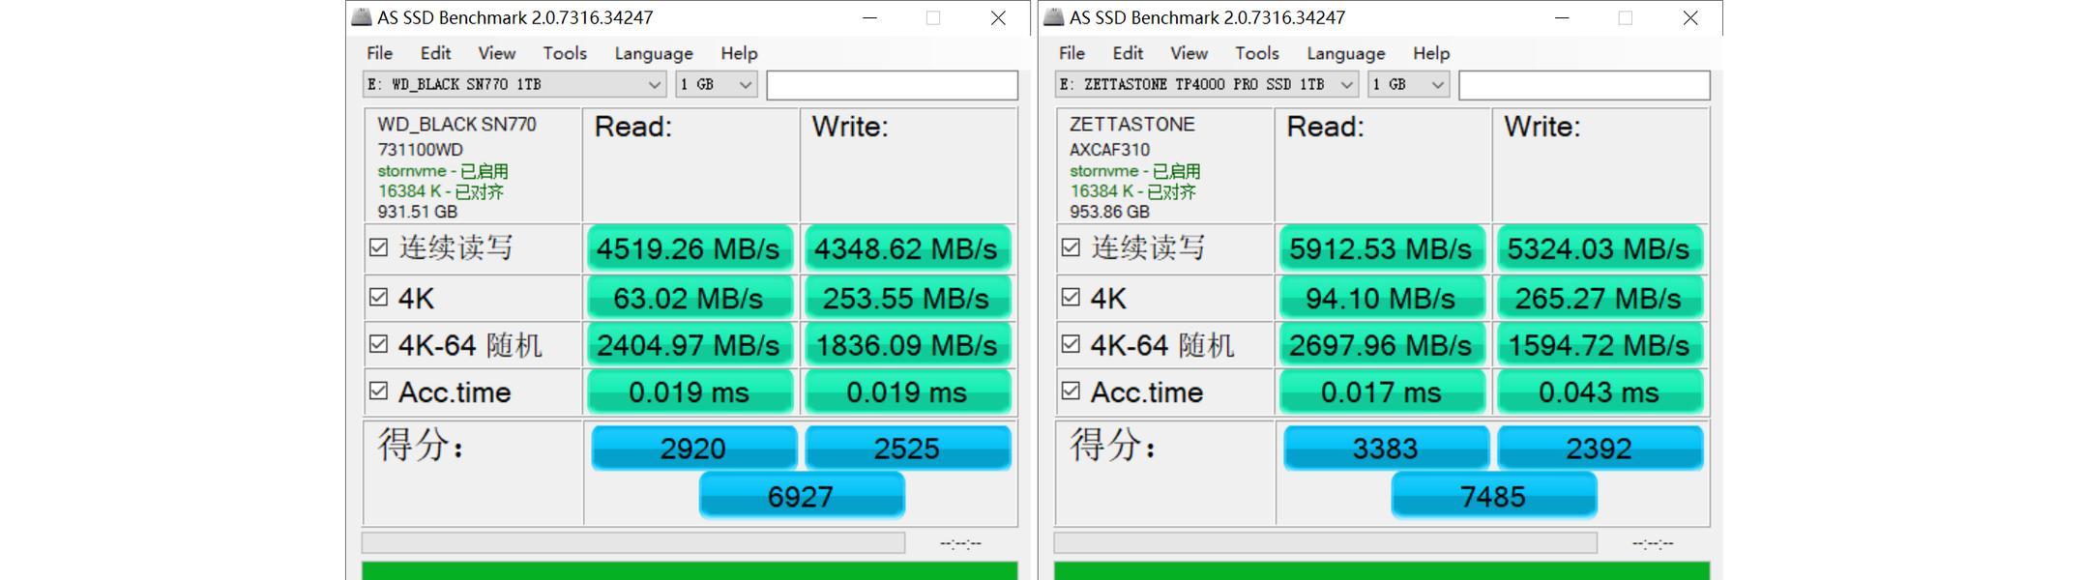Open File menu in right window
Image resolution: width=2085 pixels, height=580 pixels.
(x=1072, y=53)
